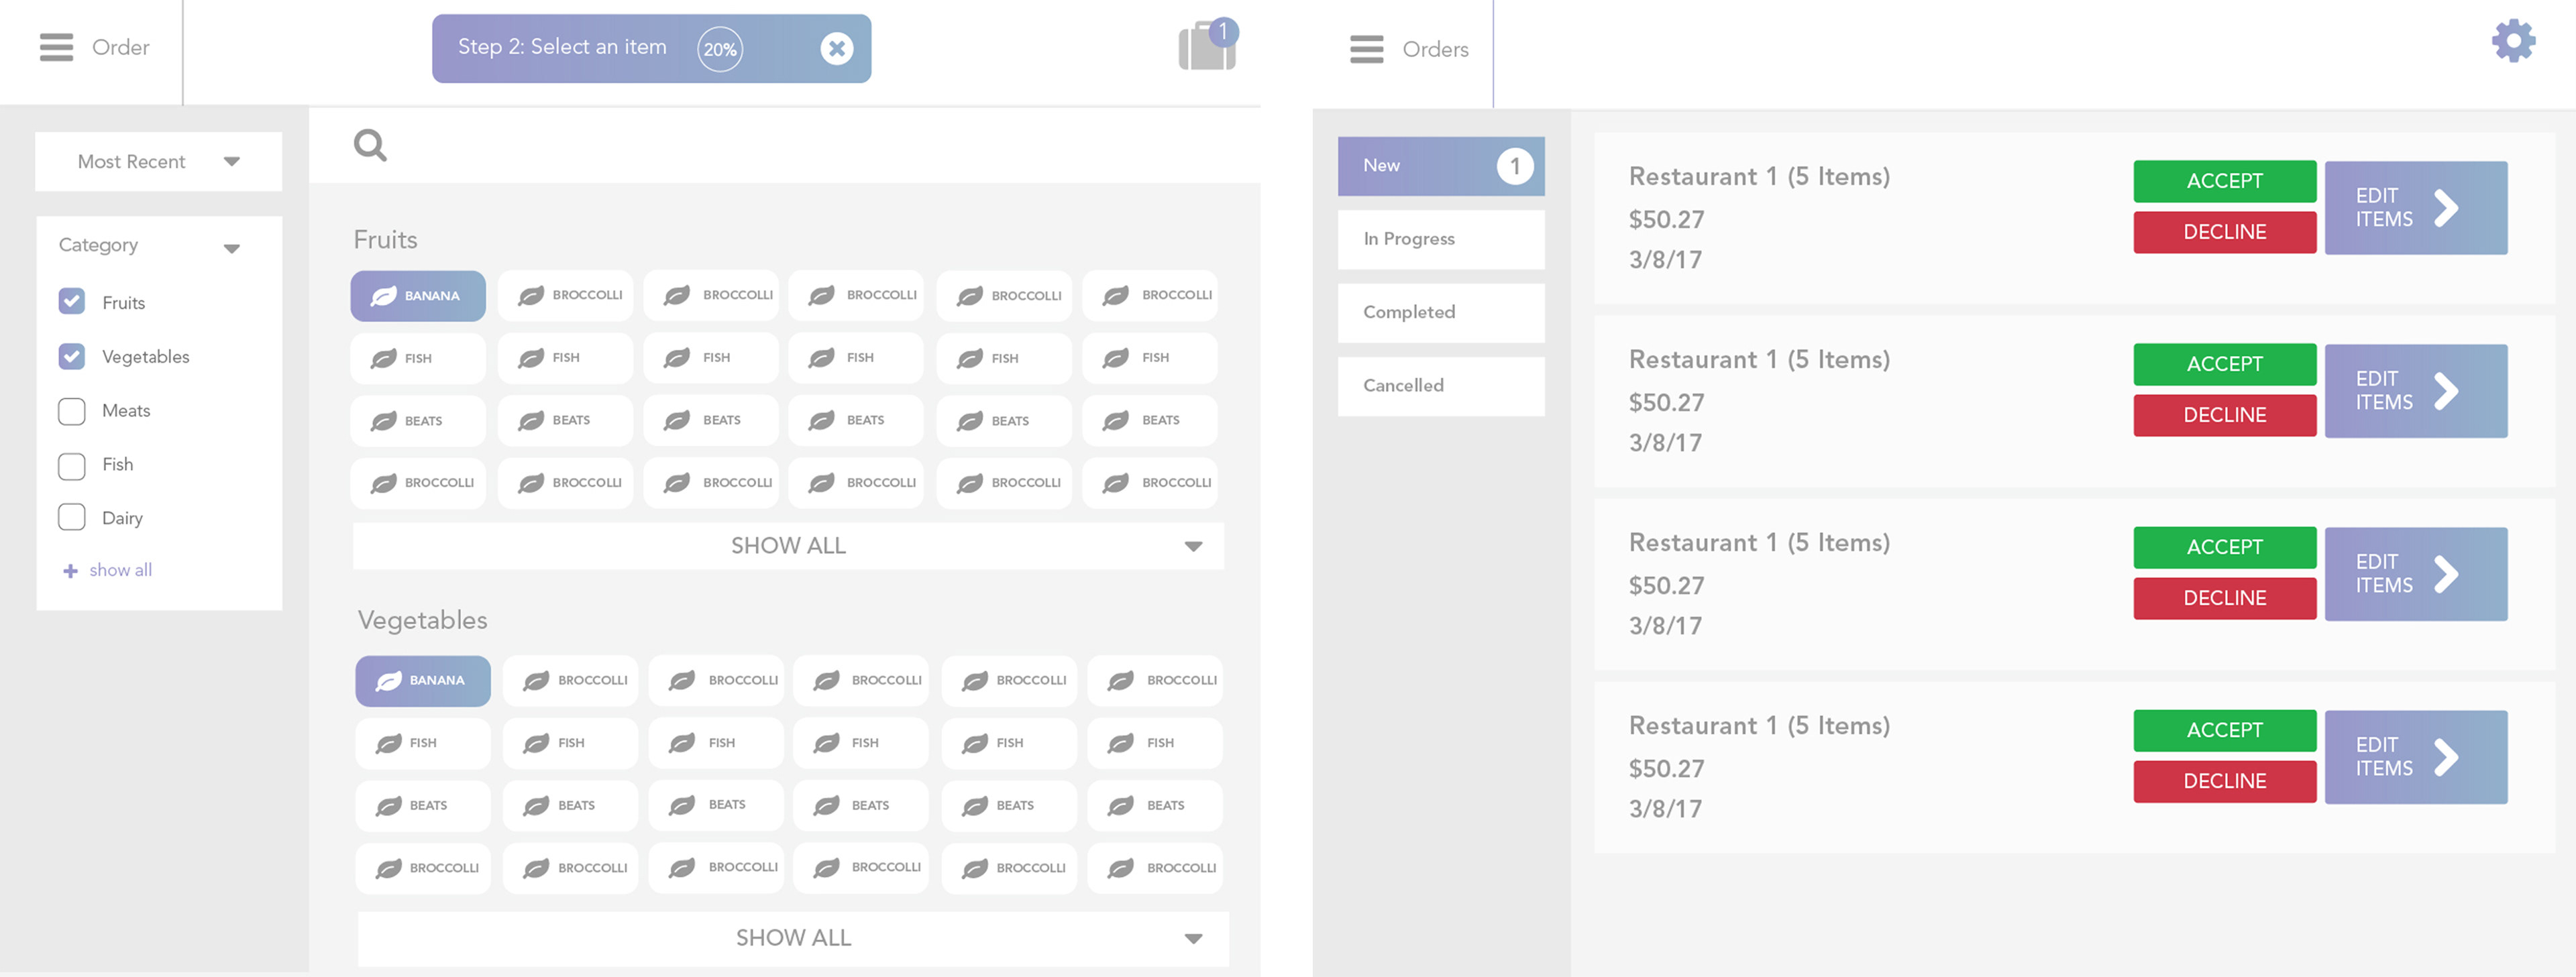Click the Fruits section heading
Image resolution: width=2576 pixels, height=977 pixels.
[385, 240]
